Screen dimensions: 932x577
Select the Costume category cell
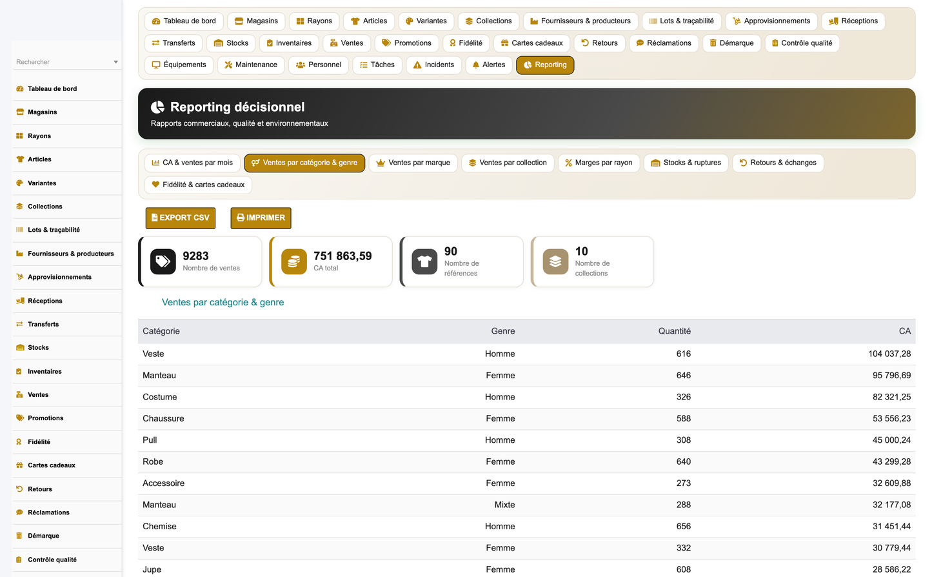pos(160,397)
